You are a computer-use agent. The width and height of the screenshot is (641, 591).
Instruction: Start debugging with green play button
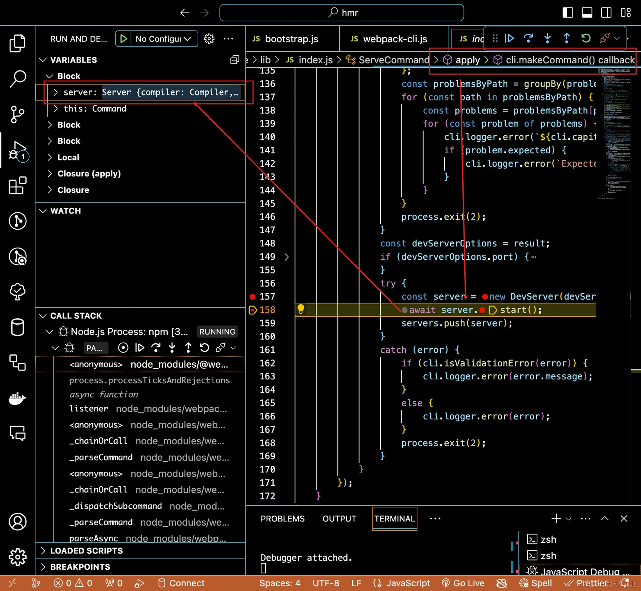[x=124, y=39]
